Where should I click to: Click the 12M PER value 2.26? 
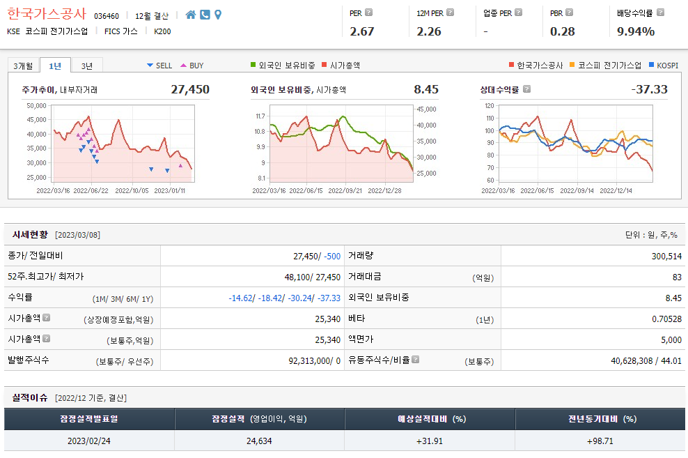pos(429,31)
